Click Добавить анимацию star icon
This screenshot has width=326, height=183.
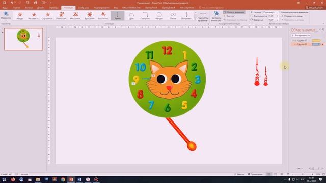point(216,14)
